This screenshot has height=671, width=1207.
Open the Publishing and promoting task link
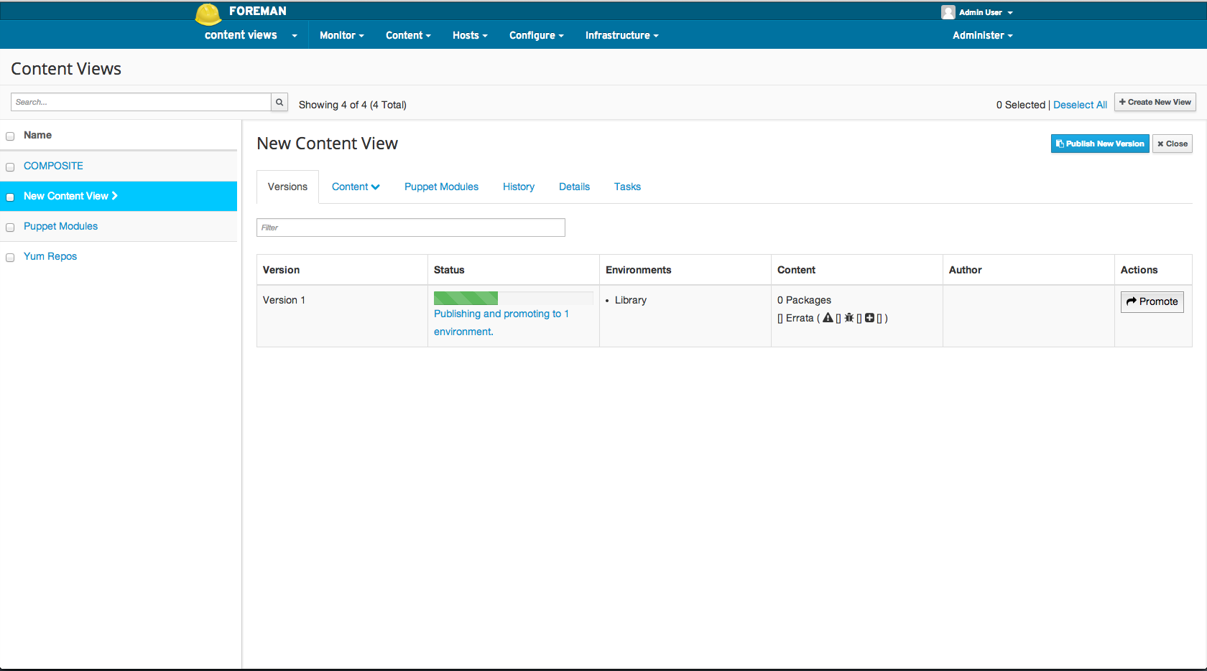[x=501, y=322]
